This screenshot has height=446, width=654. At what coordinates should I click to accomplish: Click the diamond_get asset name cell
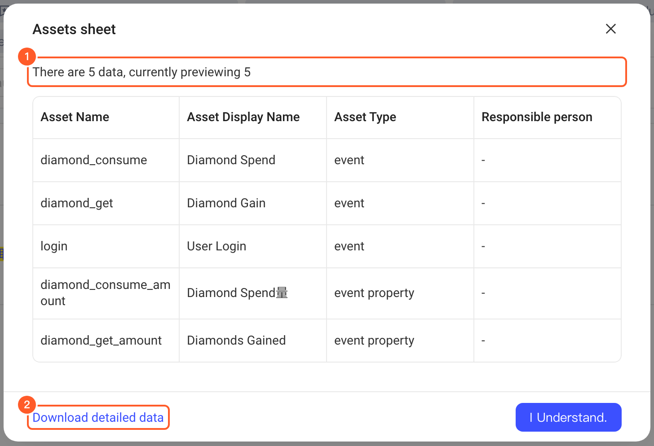click(x=106, y=203)
